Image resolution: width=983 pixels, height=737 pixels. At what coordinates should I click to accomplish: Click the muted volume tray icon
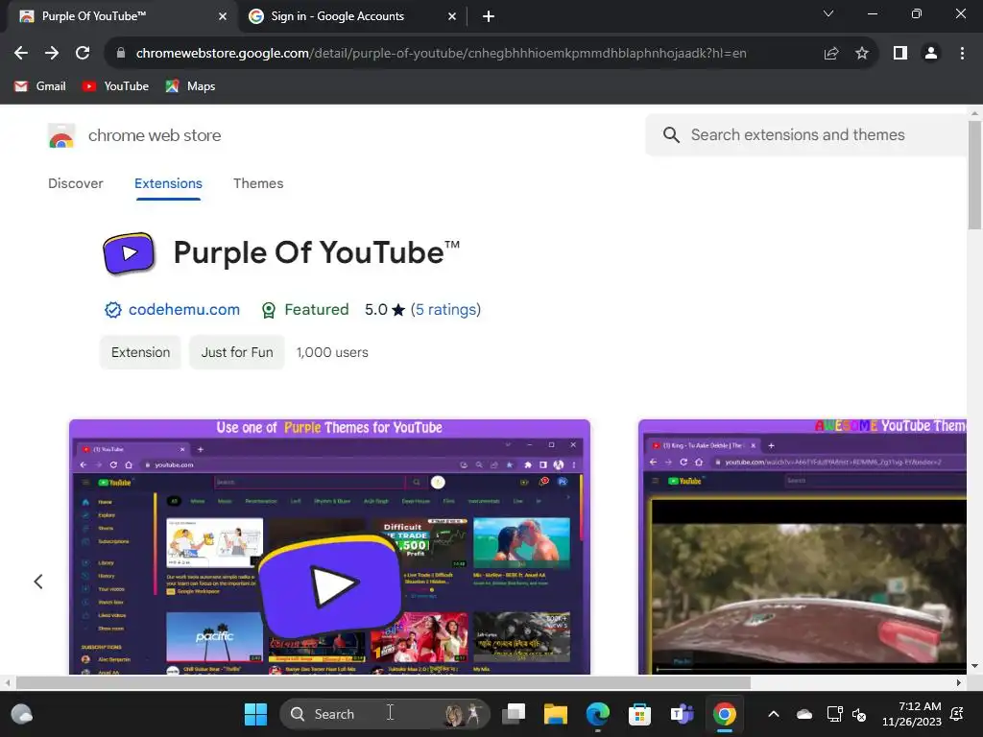pos(859,714)
